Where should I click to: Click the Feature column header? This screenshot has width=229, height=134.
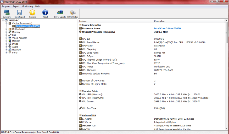115,21
